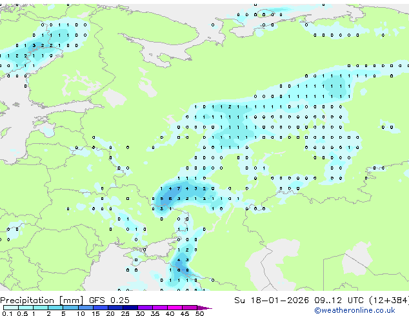Image resolution: width=409 pixels, height=316 pixels.
Task: Click the '09..12 UTC' time label
Action: [339, 300]
